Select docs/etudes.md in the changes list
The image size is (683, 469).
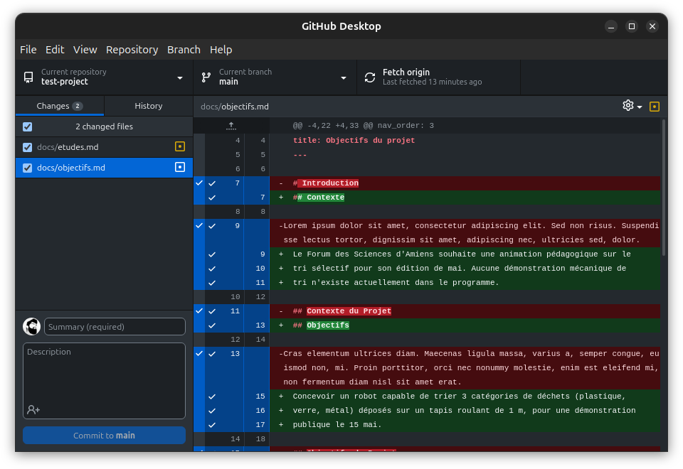104,147
